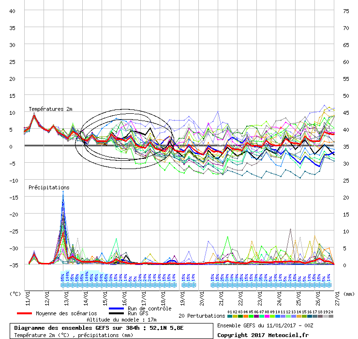Click the '-10' temperature axis value
The width and height of the screenshot is (358, 339).
(x=14, y=181)
